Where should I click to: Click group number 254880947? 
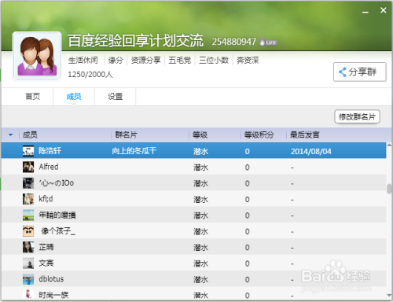coord(234,42)
